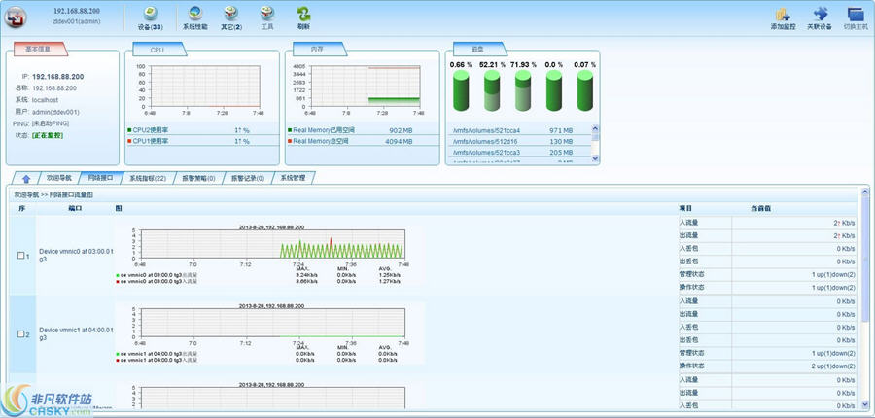The width and height of the screenshot is (875, 418).
Task: Click the 0.66 % disk cylinder
Action: [461, 90]
